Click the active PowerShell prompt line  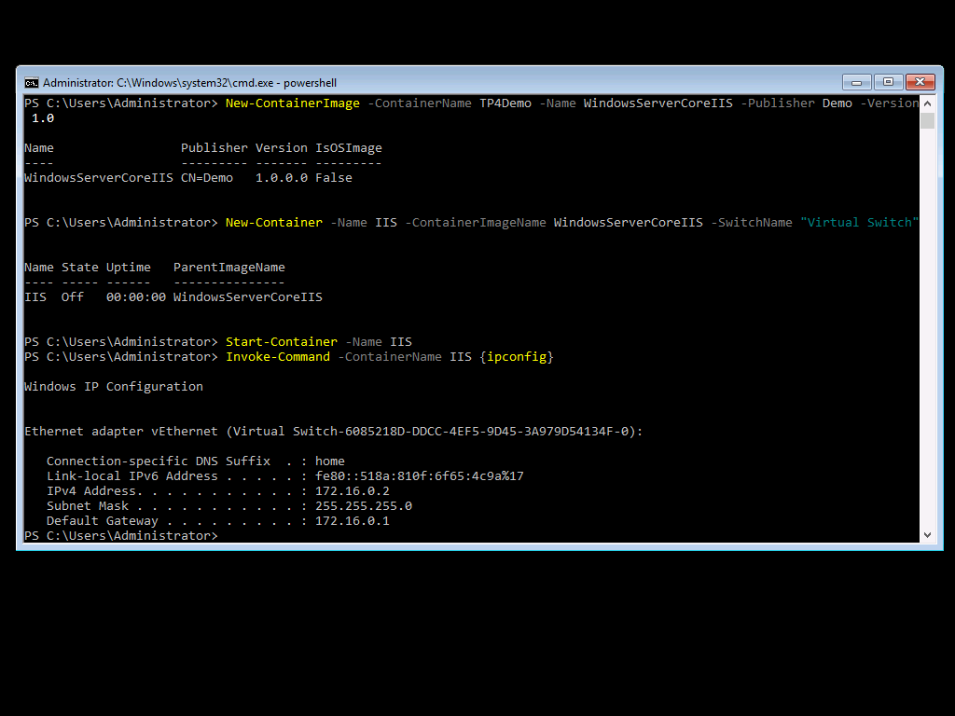tap(119, 535)
